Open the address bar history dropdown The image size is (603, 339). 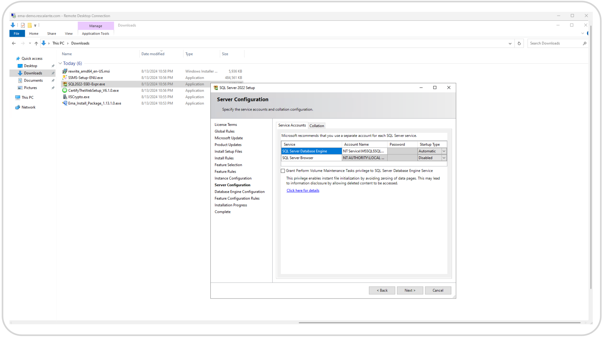(x=510, y=44)
